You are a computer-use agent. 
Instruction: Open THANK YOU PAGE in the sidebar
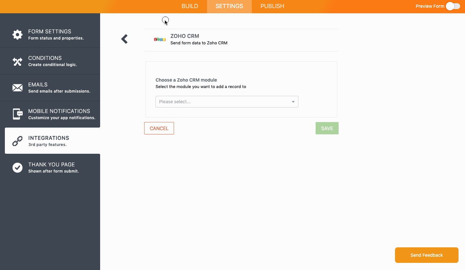[x=50, y=167]
